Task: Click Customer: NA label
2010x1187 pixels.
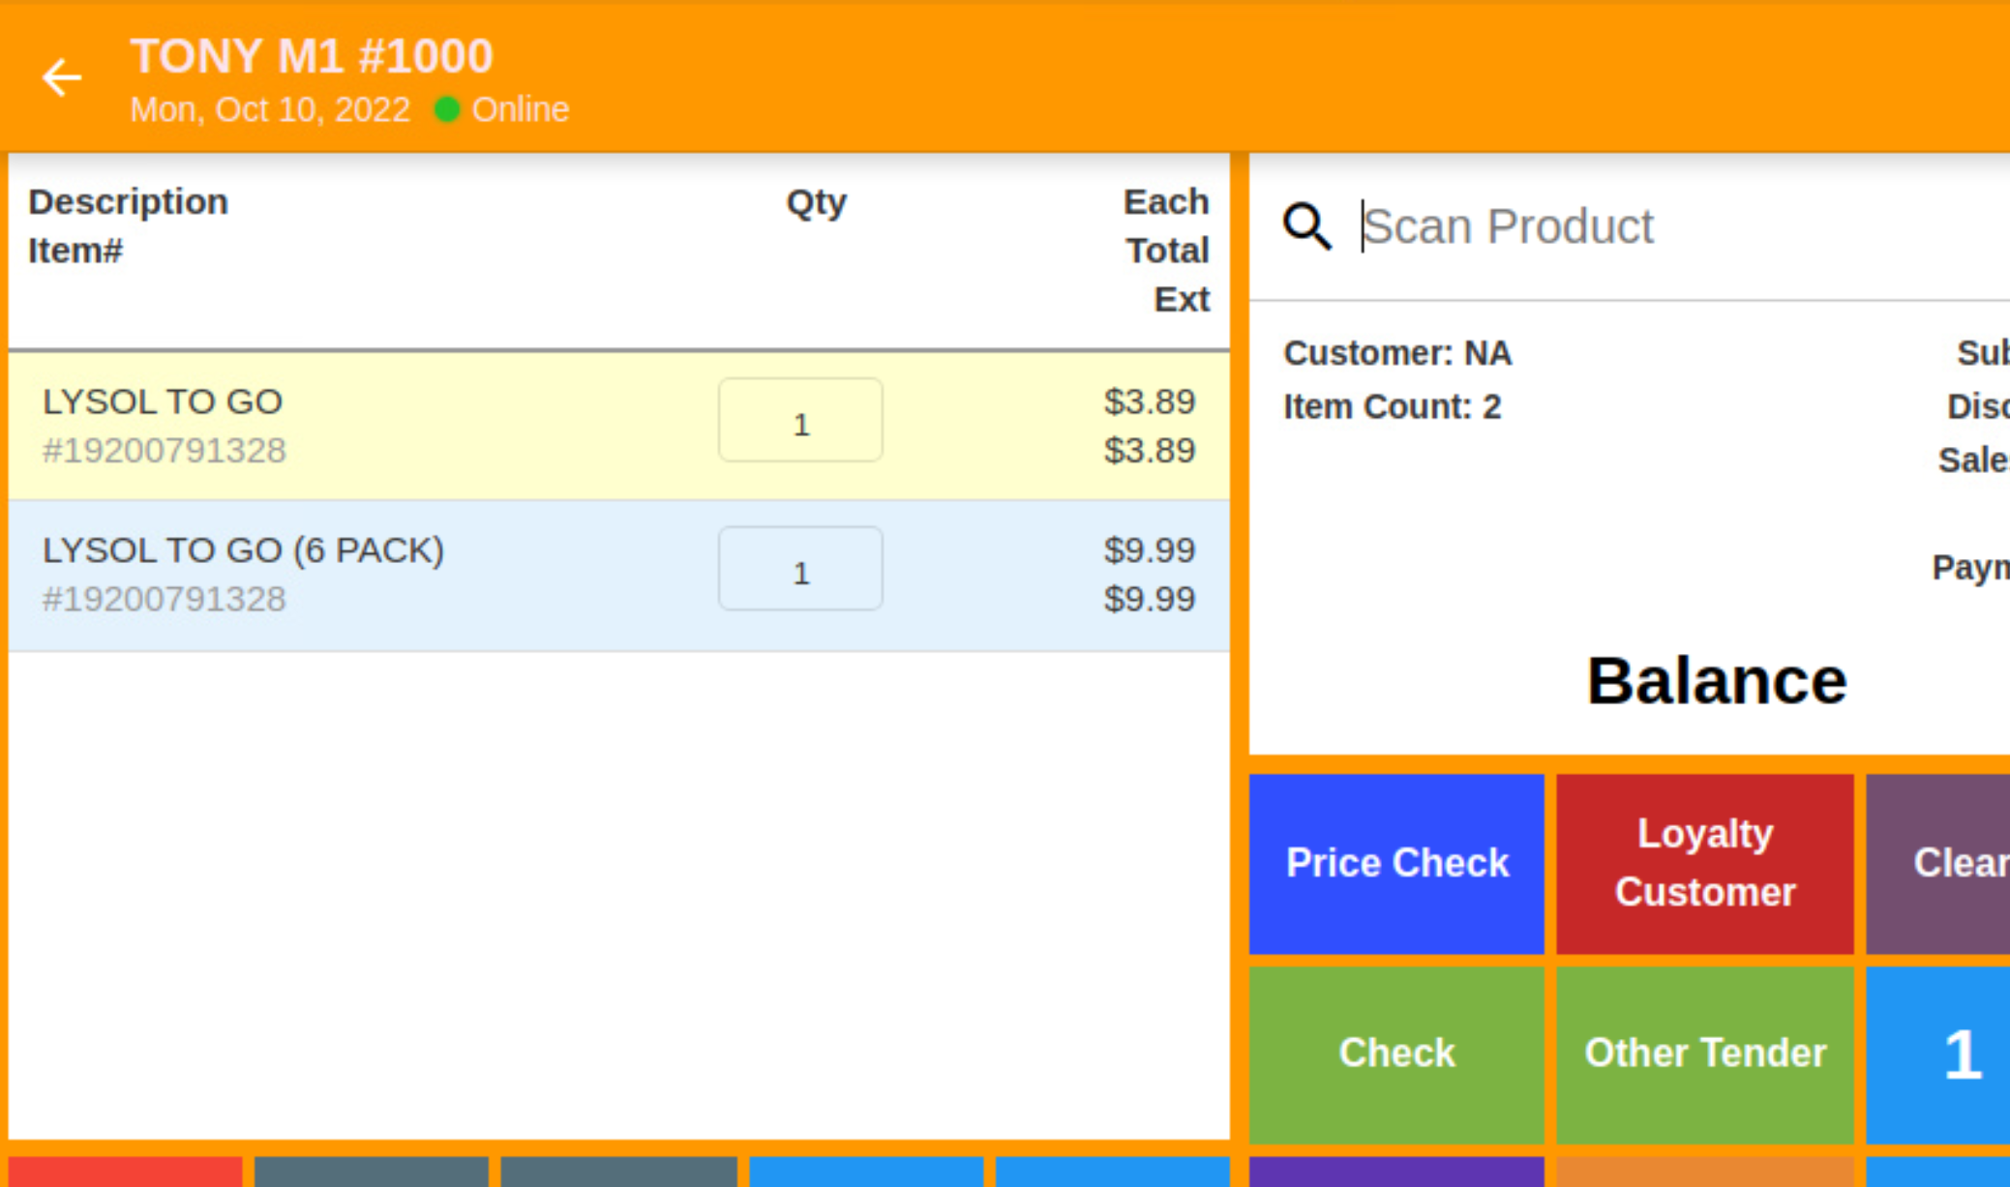Action: click(1397, 353)
